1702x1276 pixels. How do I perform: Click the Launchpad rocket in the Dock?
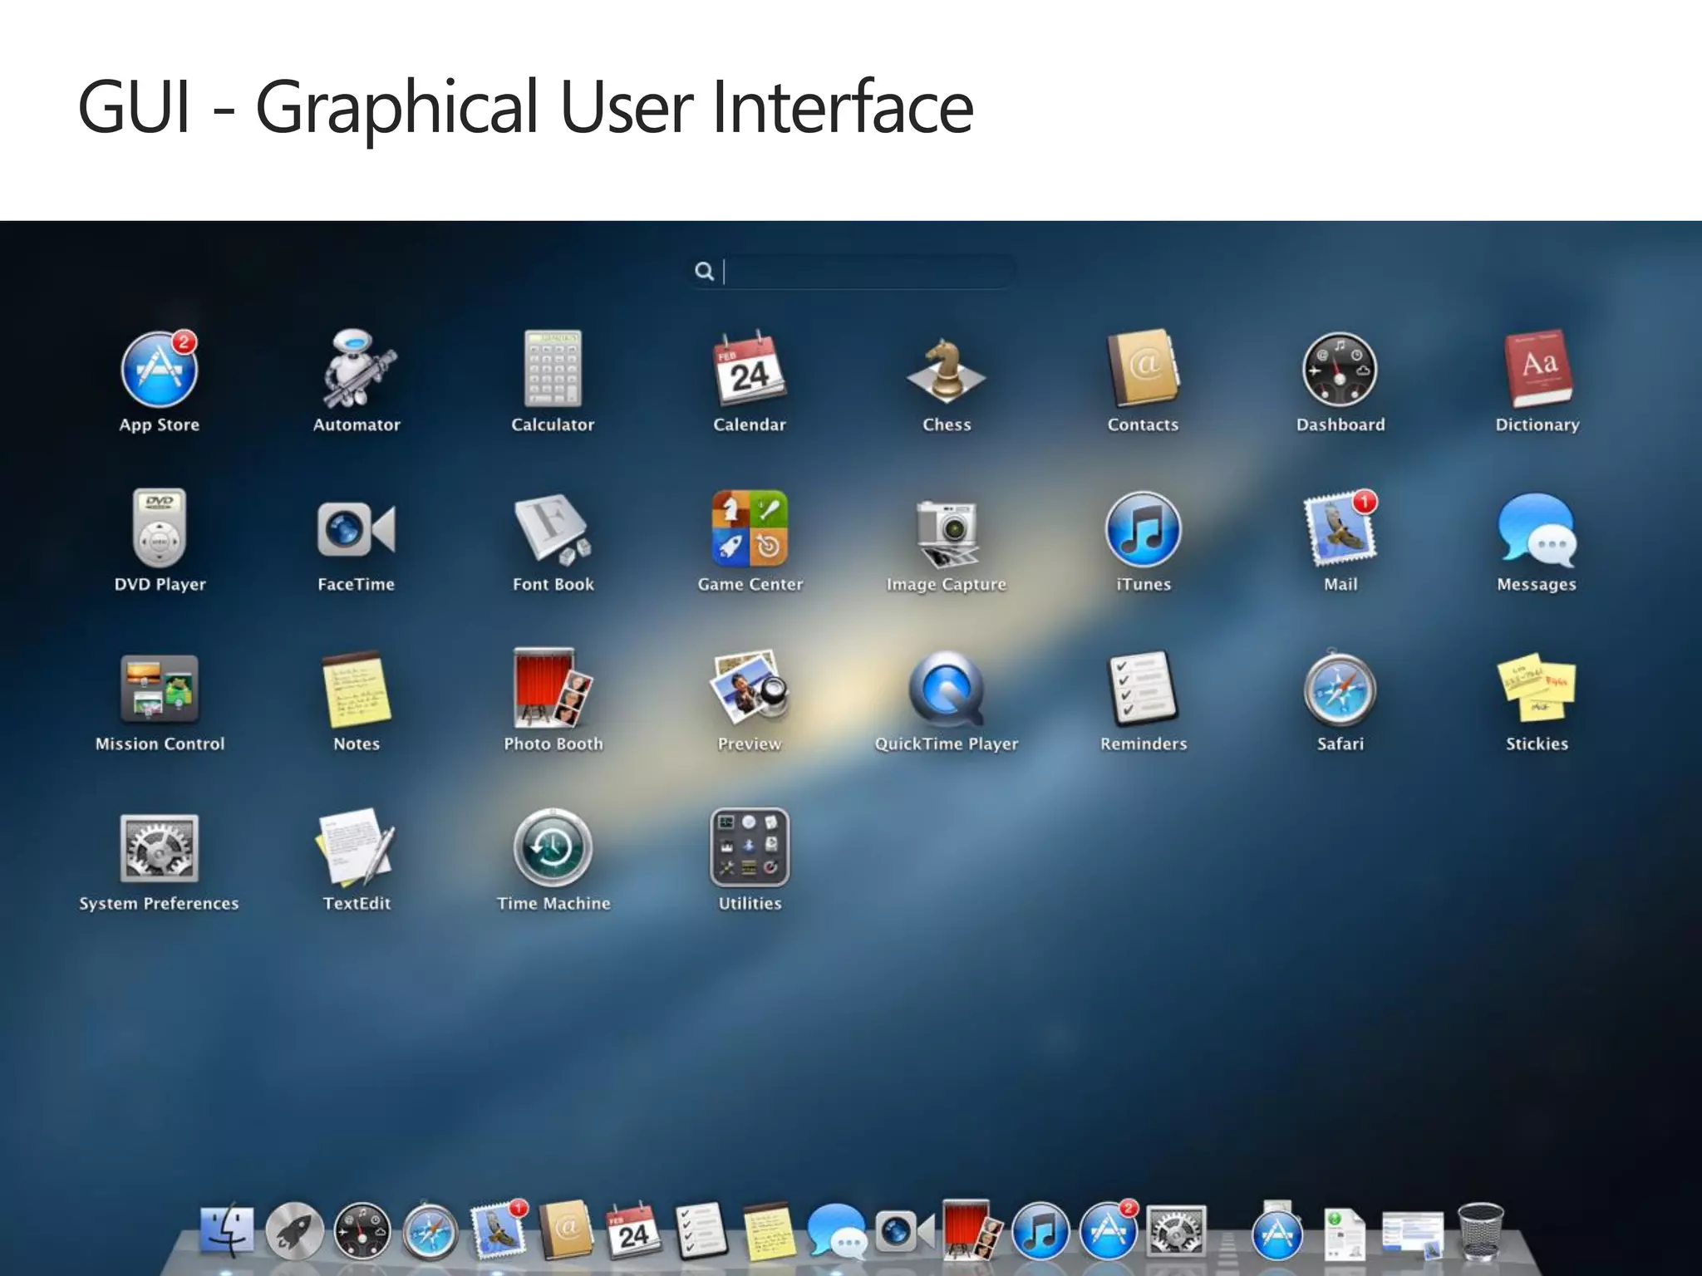(x=294, y=1231)
